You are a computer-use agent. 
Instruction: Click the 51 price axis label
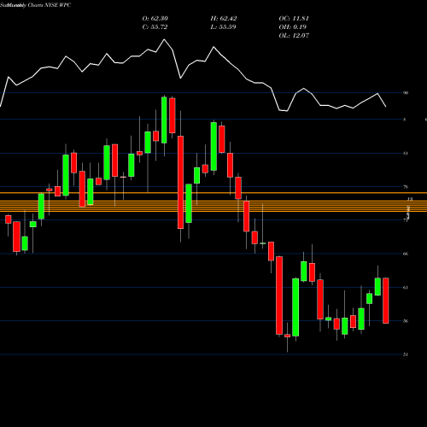406,354
